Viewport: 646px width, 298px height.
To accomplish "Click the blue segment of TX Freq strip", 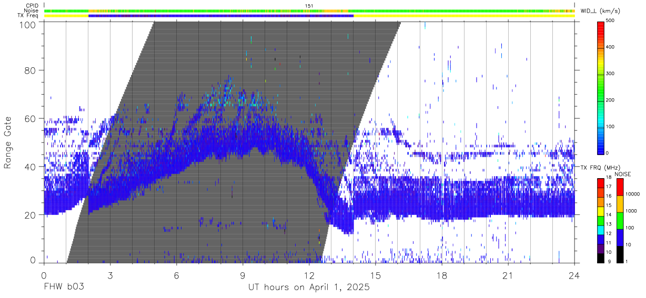I will 221,16.
